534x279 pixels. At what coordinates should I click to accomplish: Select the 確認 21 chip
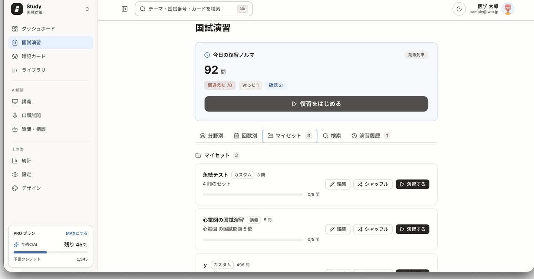tap(276, 85)
